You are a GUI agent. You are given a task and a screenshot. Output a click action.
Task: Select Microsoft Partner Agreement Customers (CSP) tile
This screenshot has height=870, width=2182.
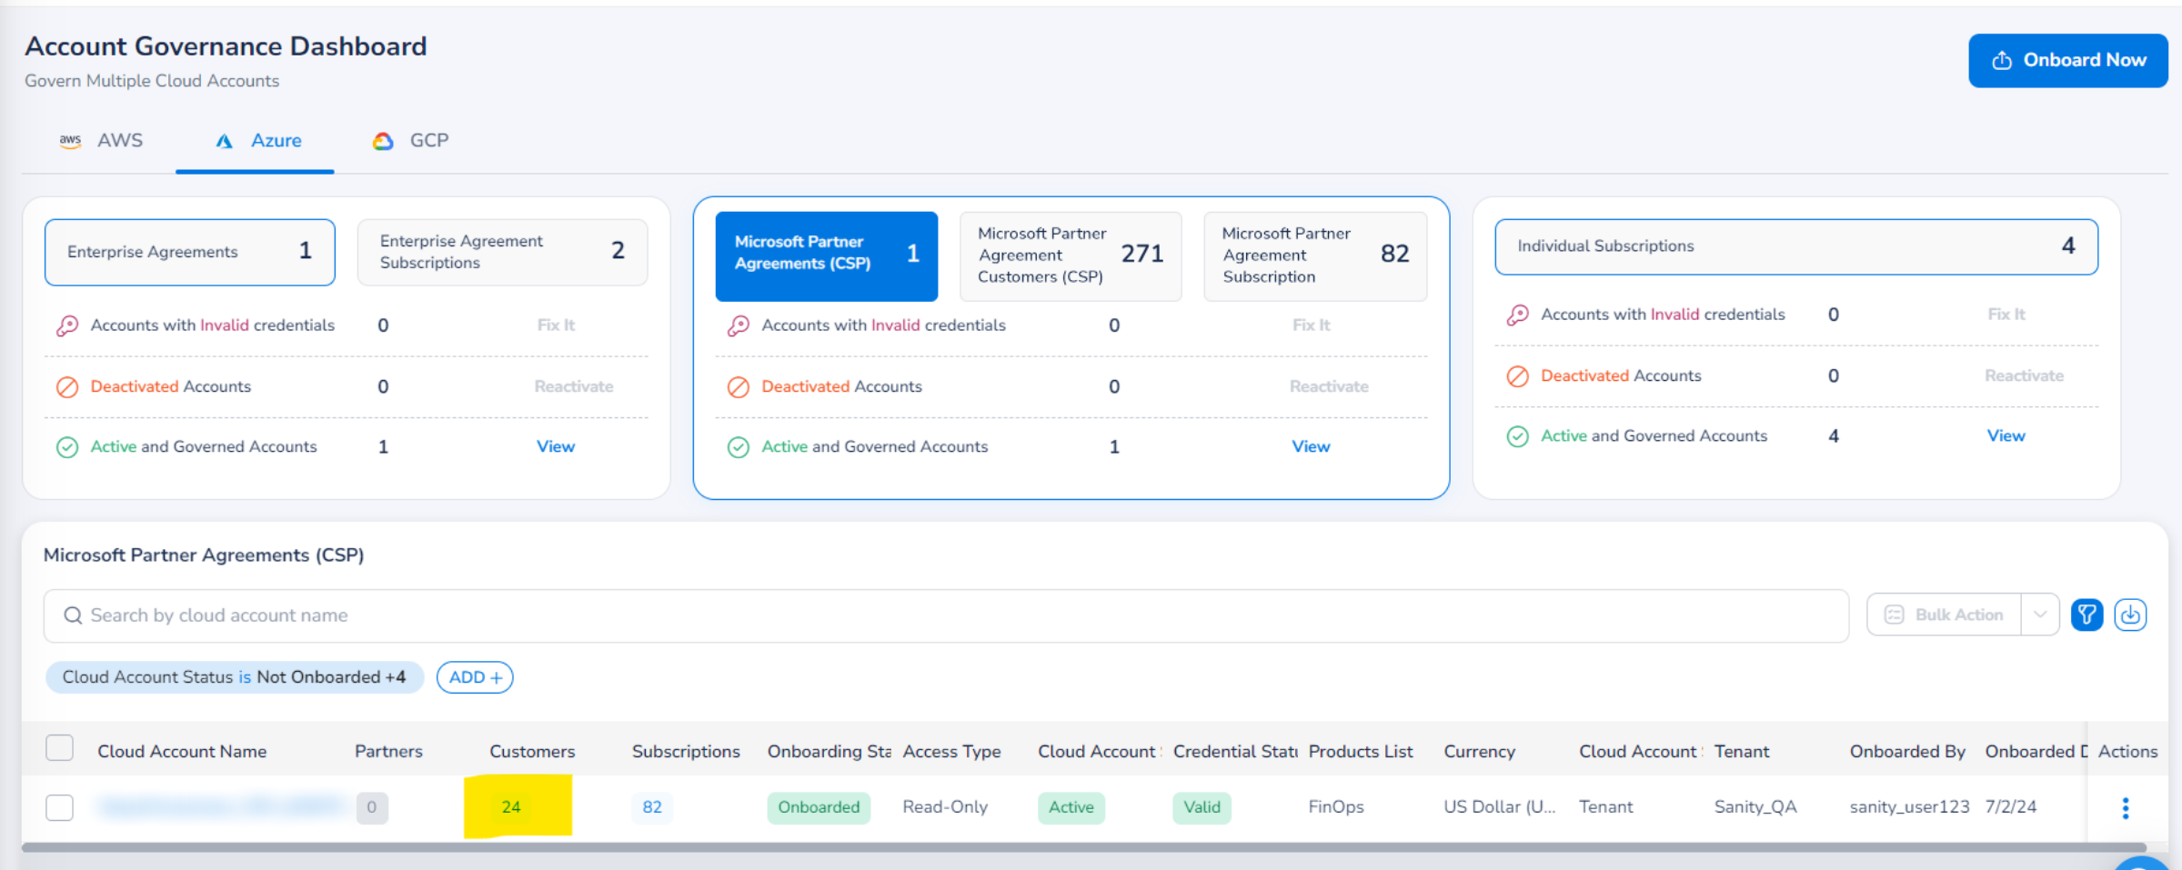pyautogui.click(x=1071, y=255)
